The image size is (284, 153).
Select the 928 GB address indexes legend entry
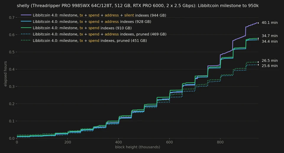(92, 21)
